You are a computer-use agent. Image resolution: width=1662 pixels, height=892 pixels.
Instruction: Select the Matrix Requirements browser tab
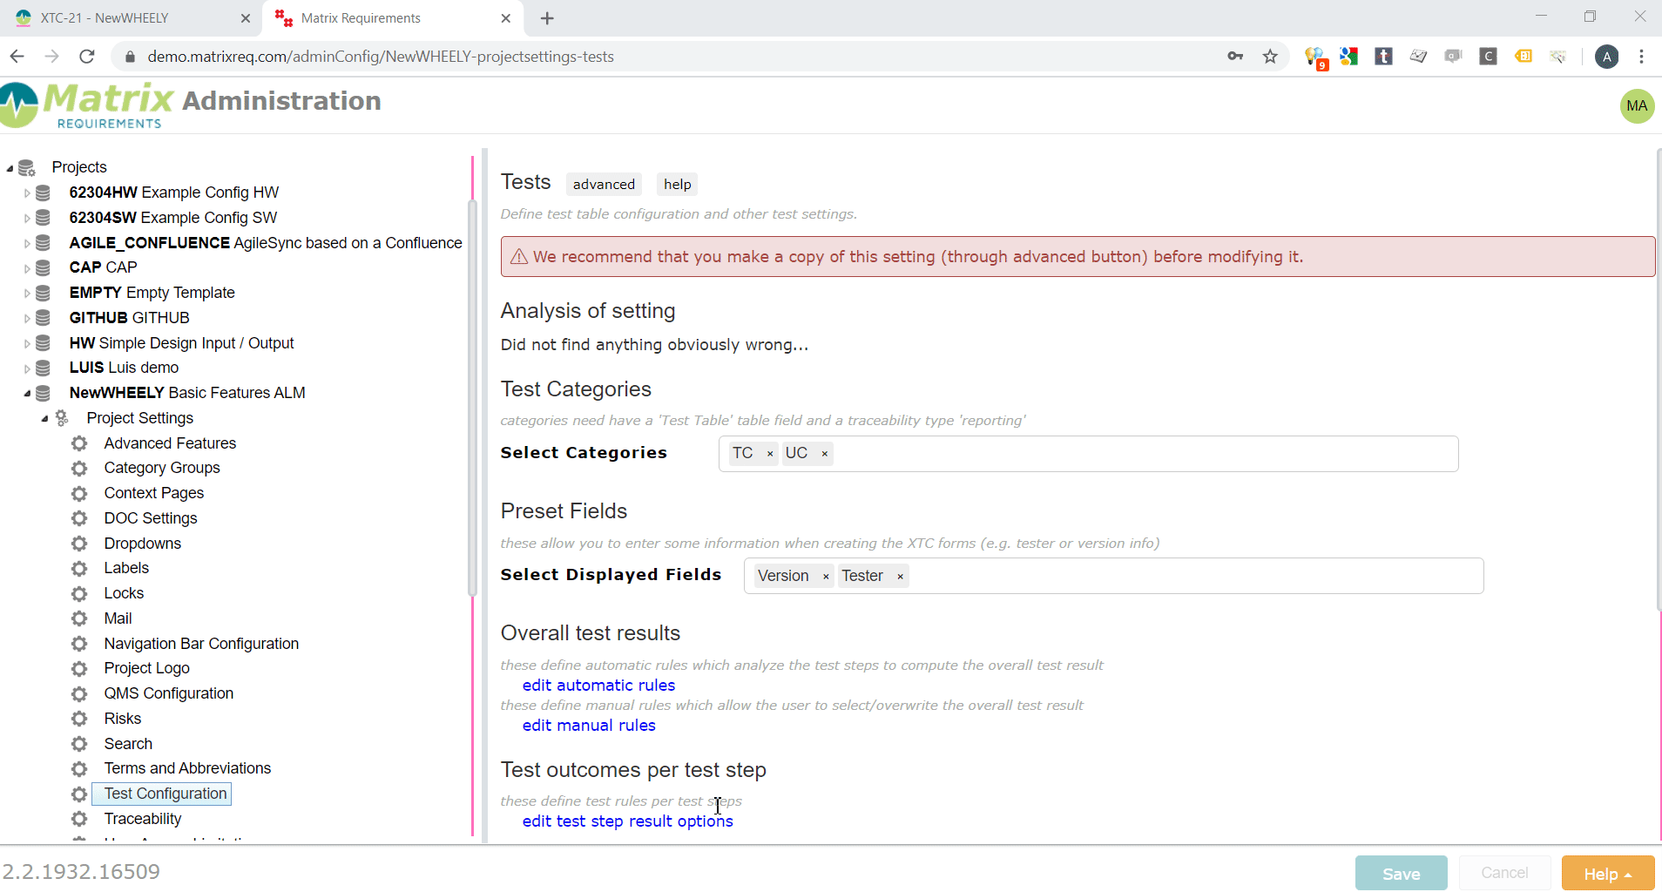click(x=392, y=18)
